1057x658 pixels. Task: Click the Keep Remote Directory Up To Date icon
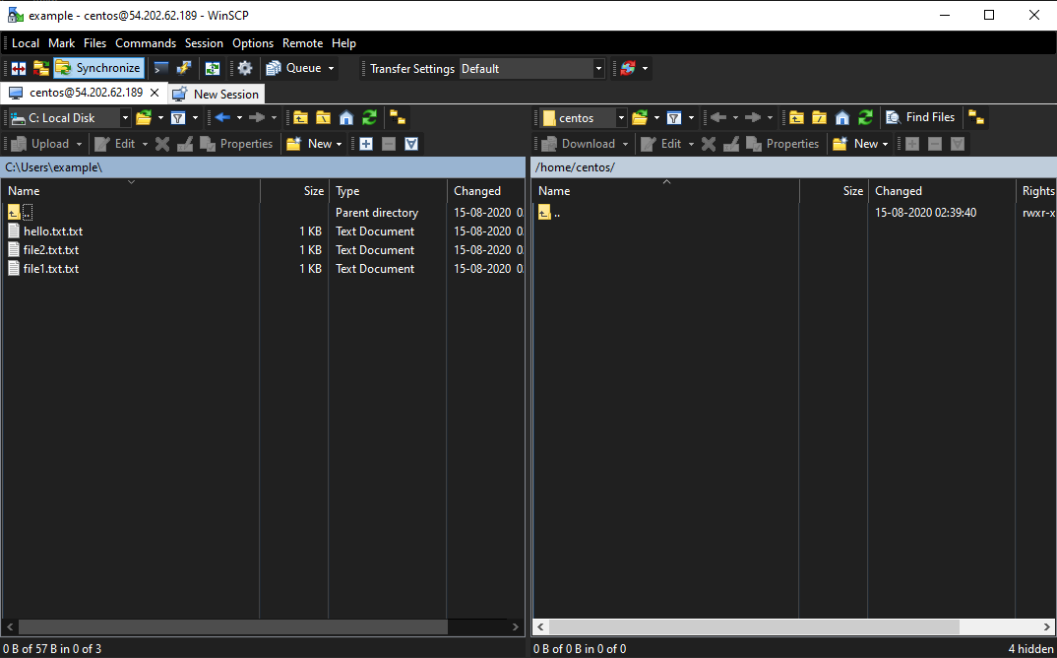coord(213,68)
